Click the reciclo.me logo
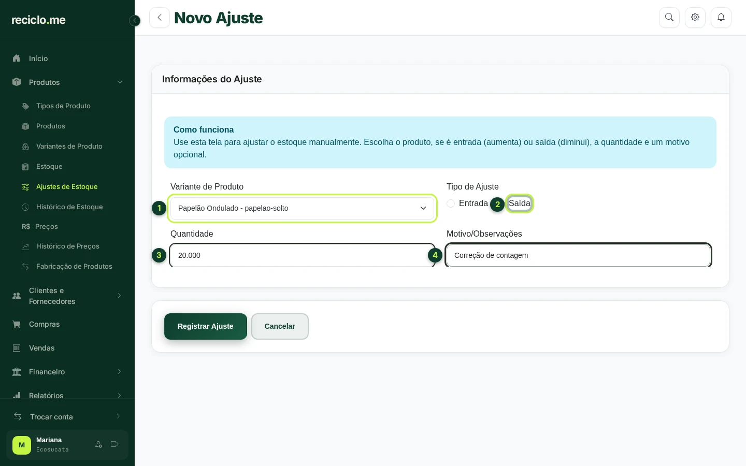The width and height of the screenshot is (746, 466). 39,20
